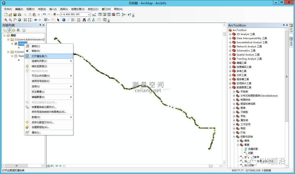Open 连接和关联(J) submenu
The height and width of the screenshot is (174, 295).
tap(49, 61)
